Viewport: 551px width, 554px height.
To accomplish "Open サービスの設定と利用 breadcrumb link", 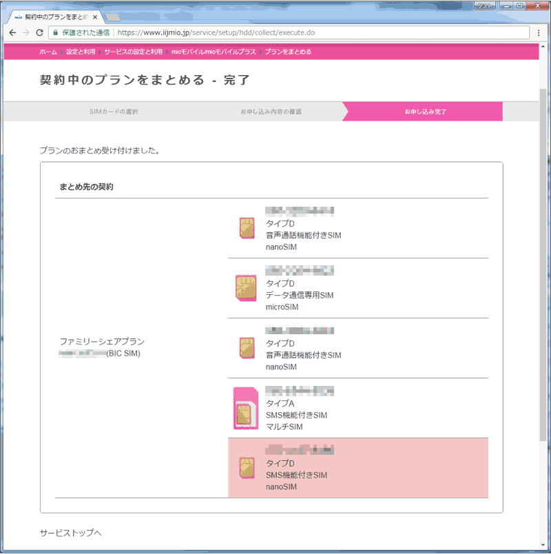I will (x=134, y=52).
